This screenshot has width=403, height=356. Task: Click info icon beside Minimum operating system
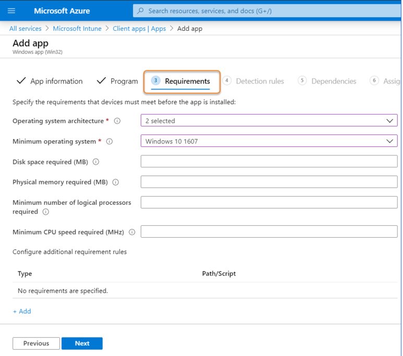(x=109, y=141)
